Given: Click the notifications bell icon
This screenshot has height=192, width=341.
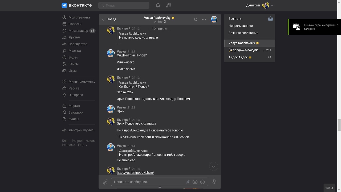Looking at the screenshot, I should coord(158,5).
